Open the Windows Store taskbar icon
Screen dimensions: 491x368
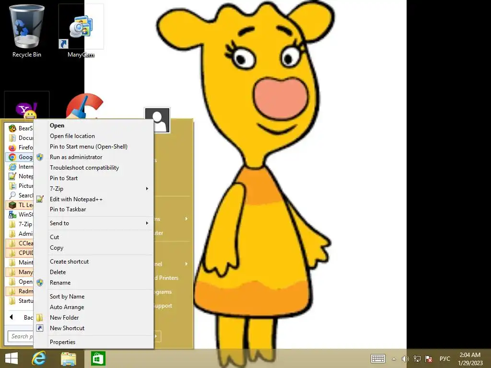click(x=98, y=358)
